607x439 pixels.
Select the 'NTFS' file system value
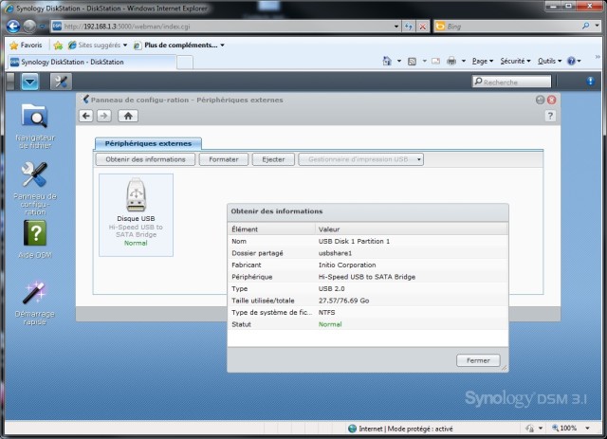(x=326, y=312)
